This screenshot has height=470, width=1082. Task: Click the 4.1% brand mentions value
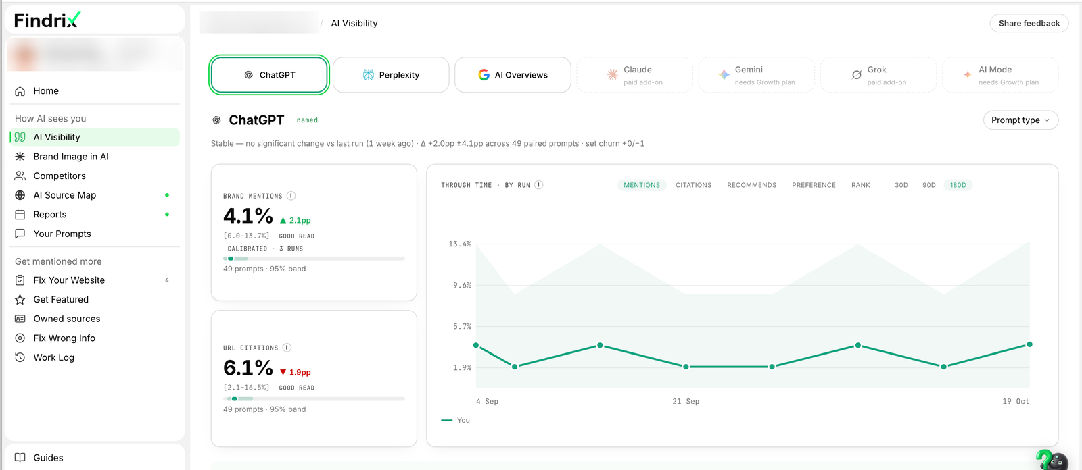(x=248, y=216)
